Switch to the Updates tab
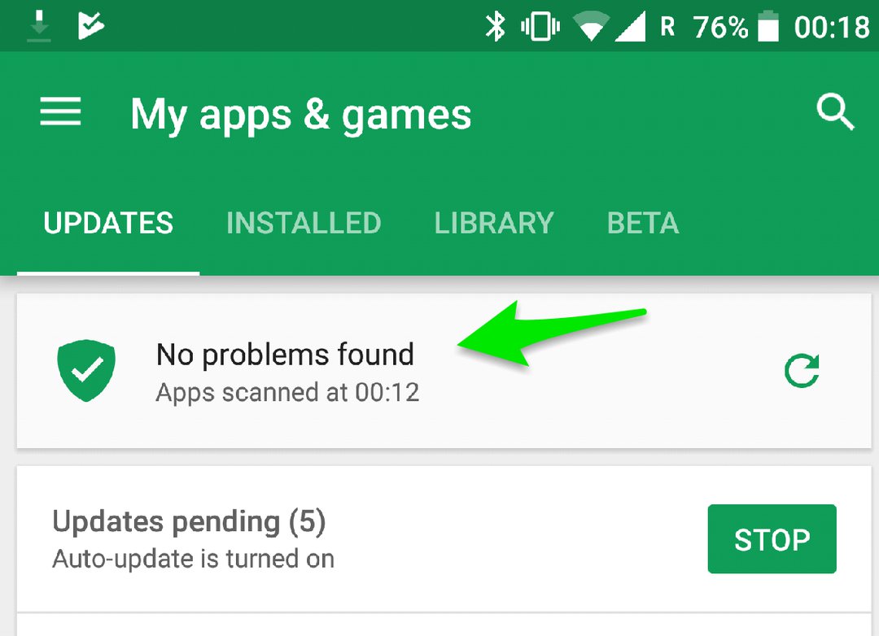The width and height of the screenshot is (879, 636). 108,223
